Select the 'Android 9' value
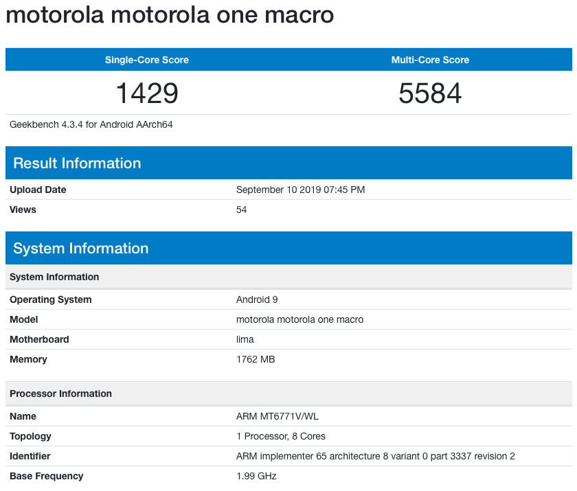 pyautogui.click(x=257, y=299)
